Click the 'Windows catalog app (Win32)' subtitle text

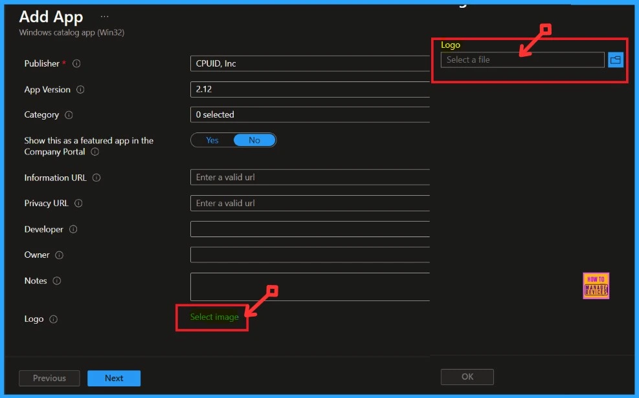[72, 32]
